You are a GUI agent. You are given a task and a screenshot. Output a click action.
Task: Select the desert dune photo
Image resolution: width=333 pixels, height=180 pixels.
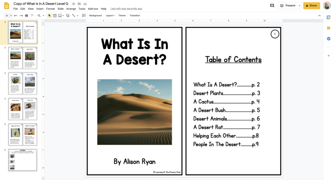pyautogui.click(x=135, y=112)
